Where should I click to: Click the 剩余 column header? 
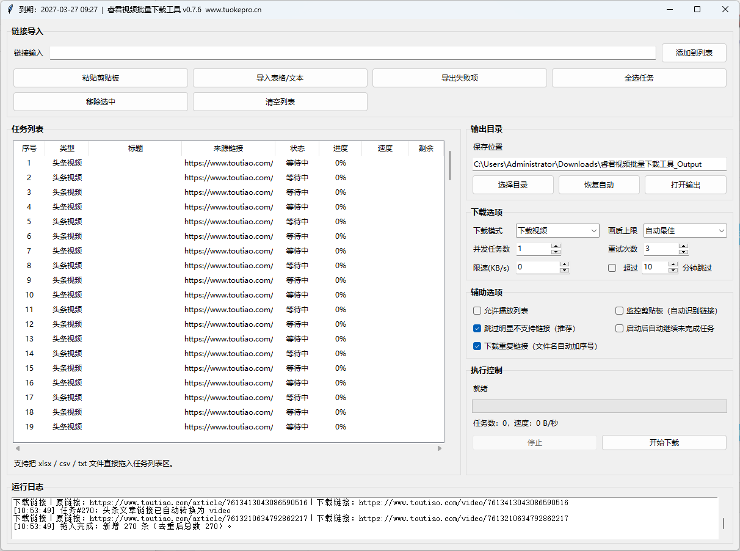(426, 148)
